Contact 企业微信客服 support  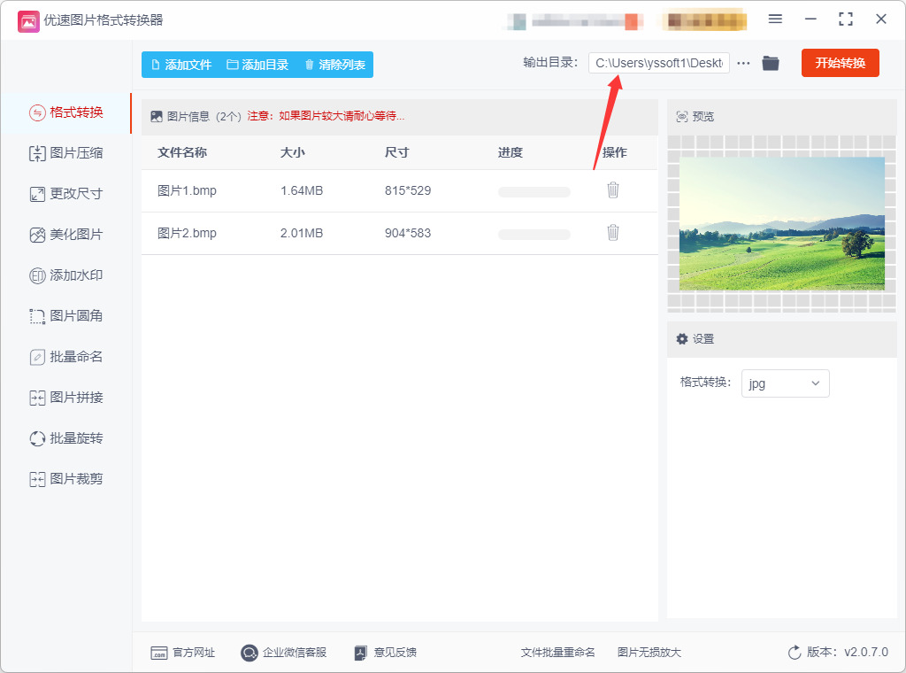coord(284,653)
